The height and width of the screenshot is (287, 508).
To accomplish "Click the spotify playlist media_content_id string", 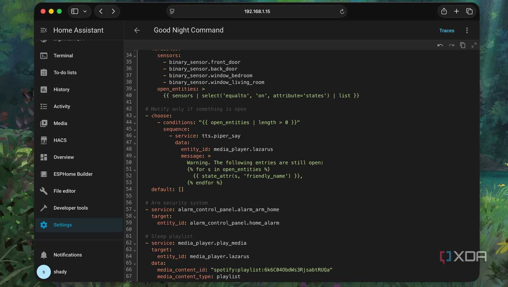I will (x=272, y=270).
